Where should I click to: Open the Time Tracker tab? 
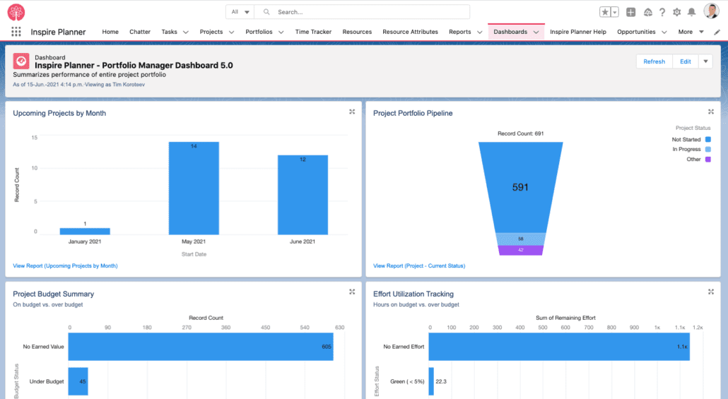[313, 32]
